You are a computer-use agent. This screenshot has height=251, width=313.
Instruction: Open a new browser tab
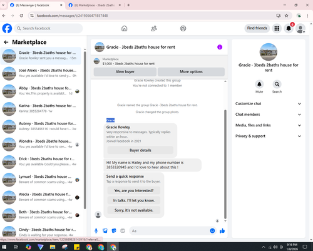pyautogui.click(x=128, y=5)
